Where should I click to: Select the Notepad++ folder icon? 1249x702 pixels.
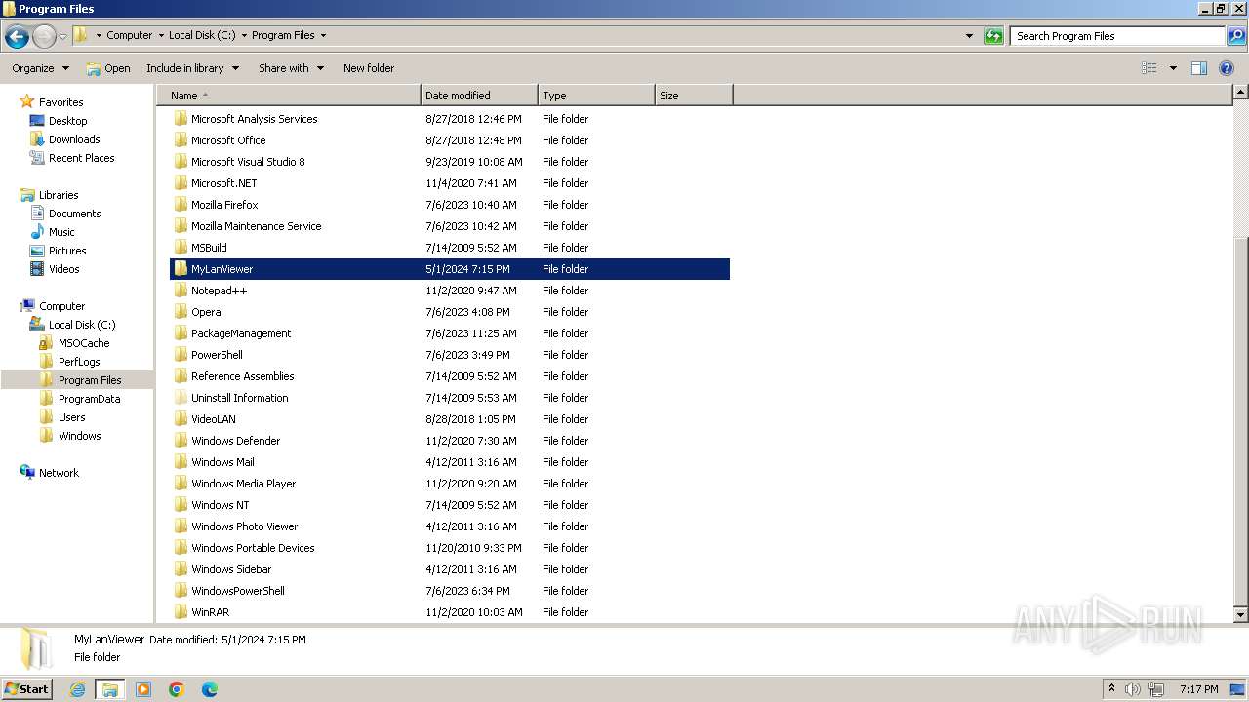181,291
